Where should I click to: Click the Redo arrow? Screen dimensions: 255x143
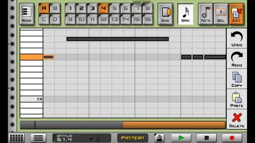click(x=237, y=59)
